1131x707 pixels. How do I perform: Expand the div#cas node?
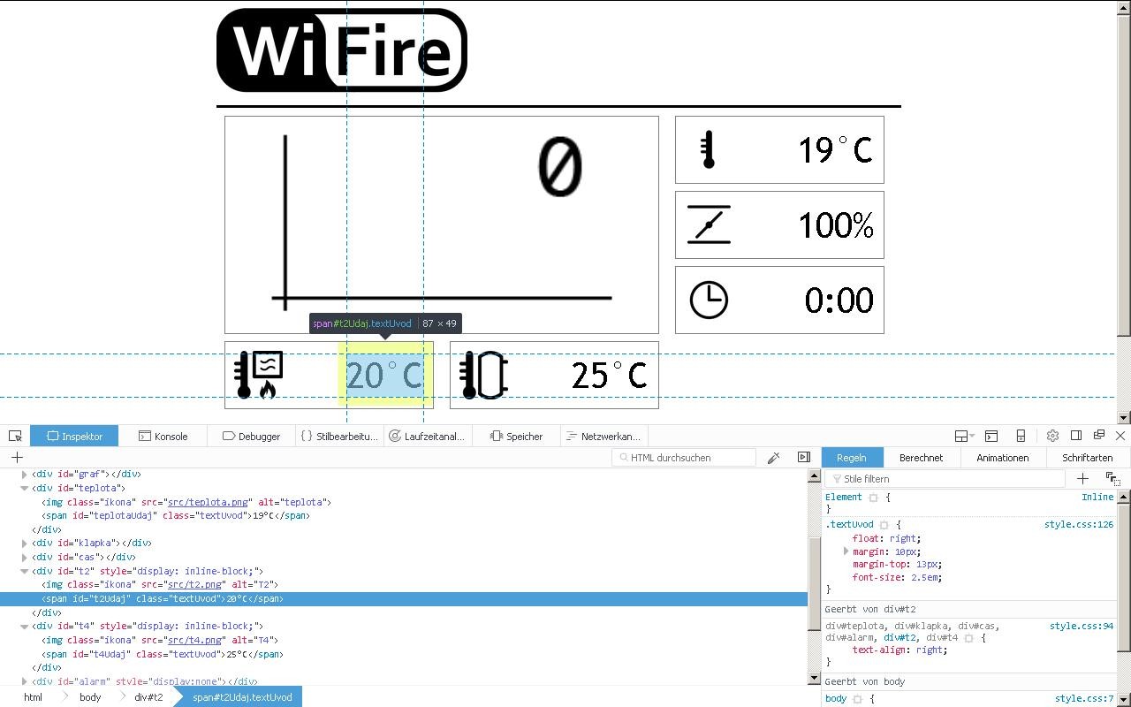click(25, 558)
